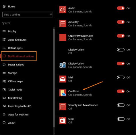This screenshot has width=136, height=135.
Task: Click the OneDrive cloud folder icon
Action: point(63,93)
